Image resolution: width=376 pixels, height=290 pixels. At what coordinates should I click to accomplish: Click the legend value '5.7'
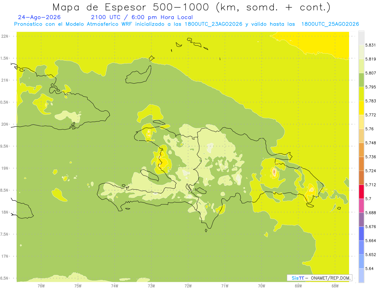coord(368,199)
